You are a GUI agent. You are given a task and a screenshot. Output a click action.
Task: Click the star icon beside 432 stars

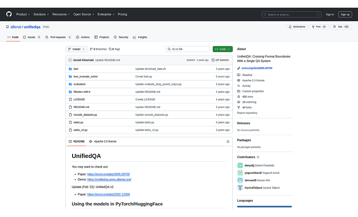pyautogui.click(x=239, y=97)
